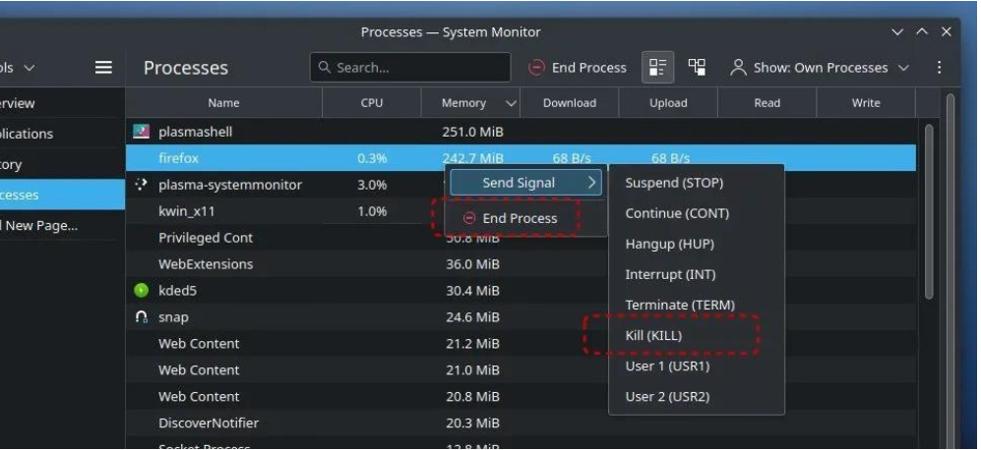Select End Process in context menu
Screen dimensions: 981x450
[x=510, y=218]
